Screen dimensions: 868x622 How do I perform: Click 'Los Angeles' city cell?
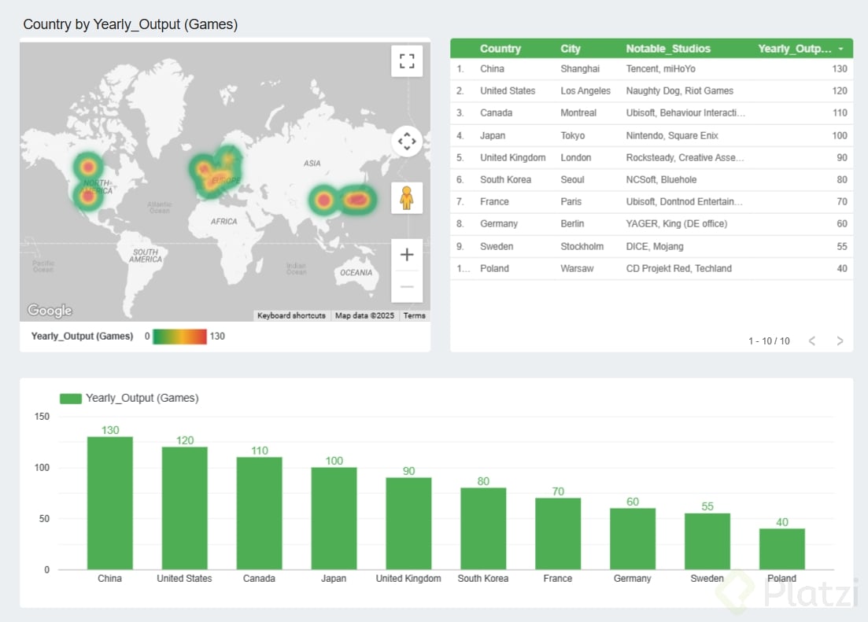[585, 90]
